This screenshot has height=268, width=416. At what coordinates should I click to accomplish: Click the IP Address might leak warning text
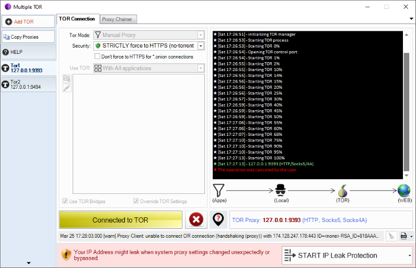[171, 255]
